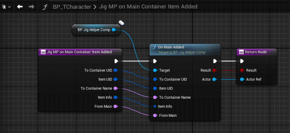Click Return Node's Result input pin
The height and width of the screenshot is (133, 290).
click(x=242, y=70)
